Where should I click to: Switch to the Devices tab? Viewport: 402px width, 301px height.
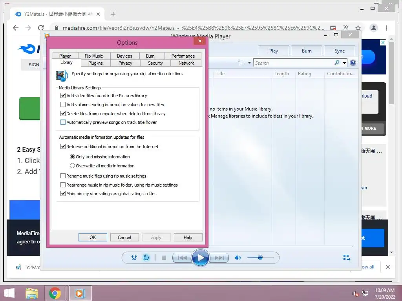pyautogui.click(x=124, y=56)
